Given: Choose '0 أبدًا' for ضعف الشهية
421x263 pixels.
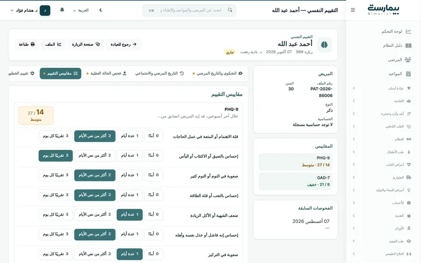Looking at the screenshot, I should click(x=154, y=215).
